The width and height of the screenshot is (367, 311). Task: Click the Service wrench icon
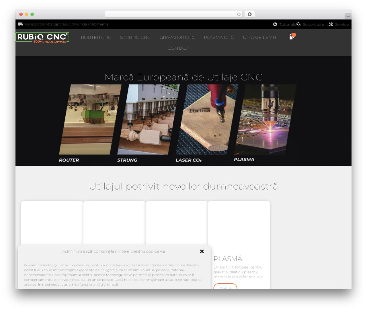pyautogui.click(x=331, y=24)
